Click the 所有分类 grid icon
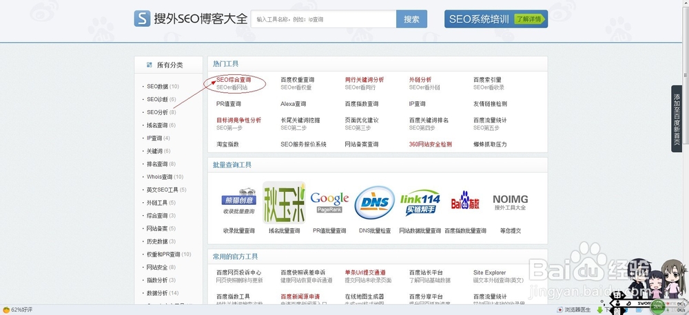The width and height of the screenshot is (689, 315). click(x=150, y=65)
